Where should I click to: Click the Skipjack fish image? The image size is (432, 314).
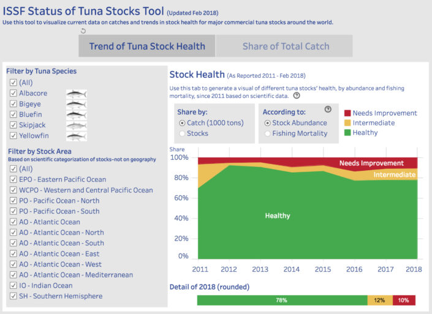pyautogui.click(x=77, y=125)
